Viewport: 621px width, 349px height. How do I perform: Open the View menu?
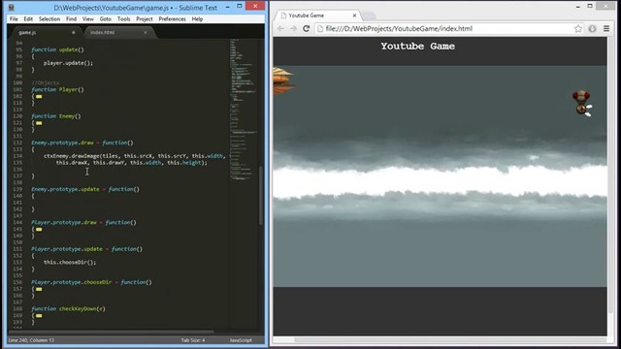(x=88, y=19)
